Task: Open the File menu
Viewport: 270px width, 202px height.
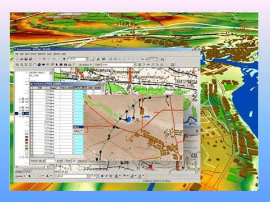Action: pyautogui.click(x=17, y=54)
